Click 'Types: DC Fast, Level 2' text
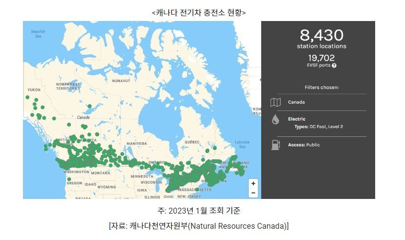Image resolution: width=405 pixels, height=240 pixels. click(319, 127)
